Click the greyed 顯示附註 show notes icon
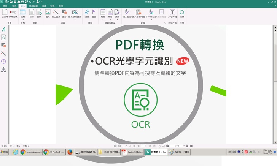This screenshot has width=277, height=166. pos(161,13)
